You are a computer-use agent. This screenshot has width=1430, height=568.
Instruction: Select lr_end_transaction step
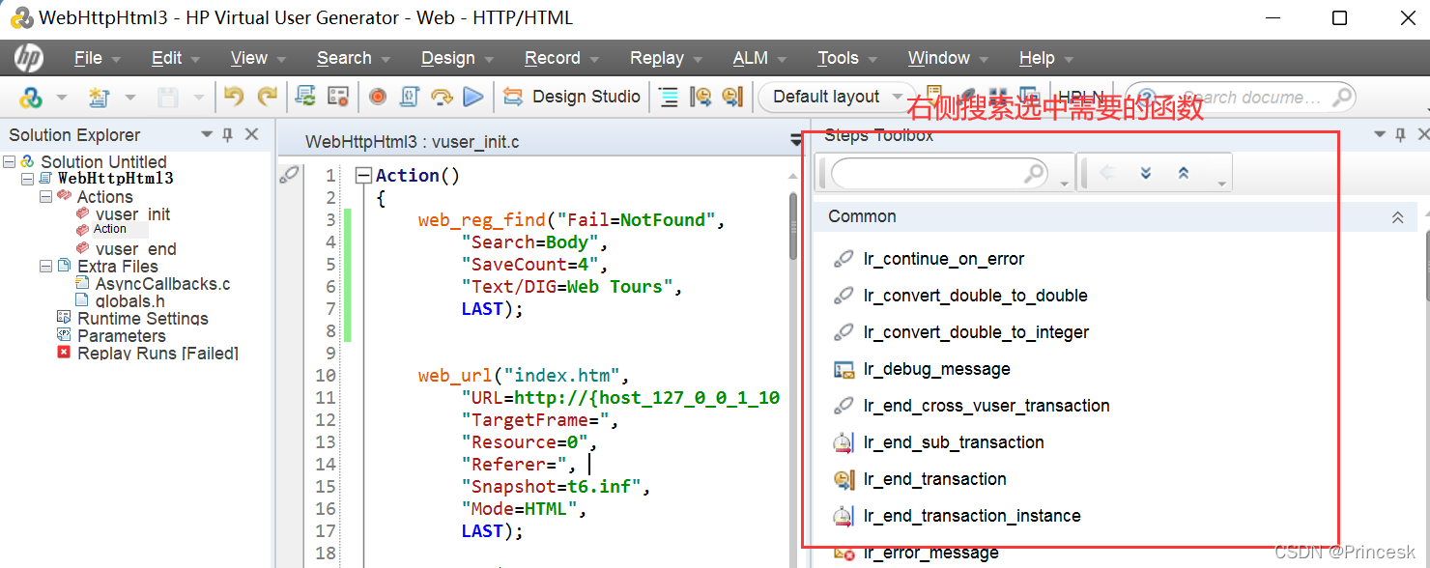[935, 479]
